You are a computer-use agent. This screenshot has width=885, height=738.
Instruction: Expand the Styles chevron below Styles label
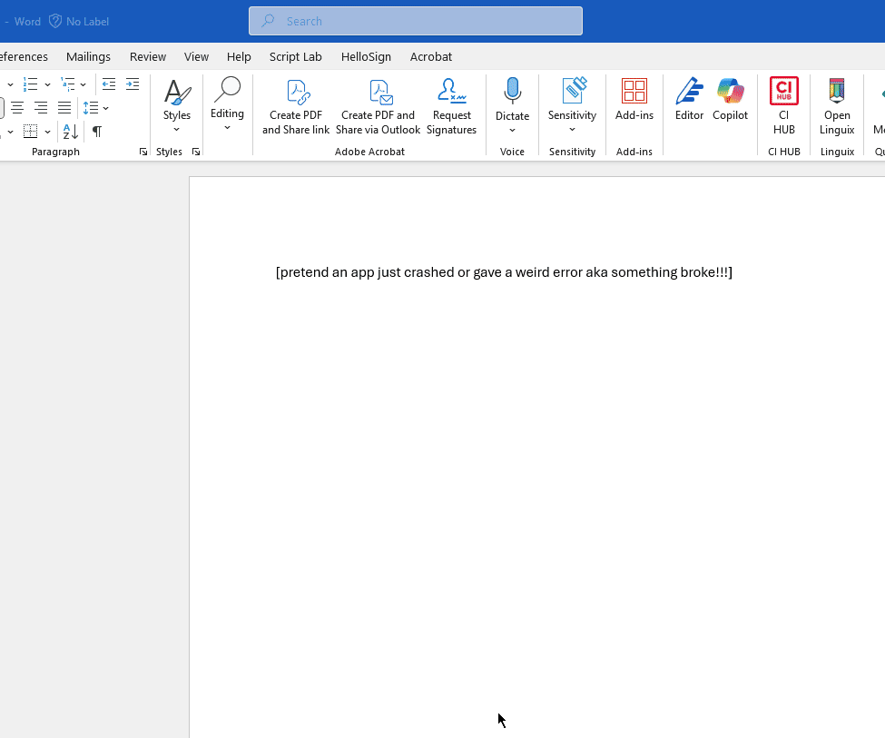click(x=177, y=129)
